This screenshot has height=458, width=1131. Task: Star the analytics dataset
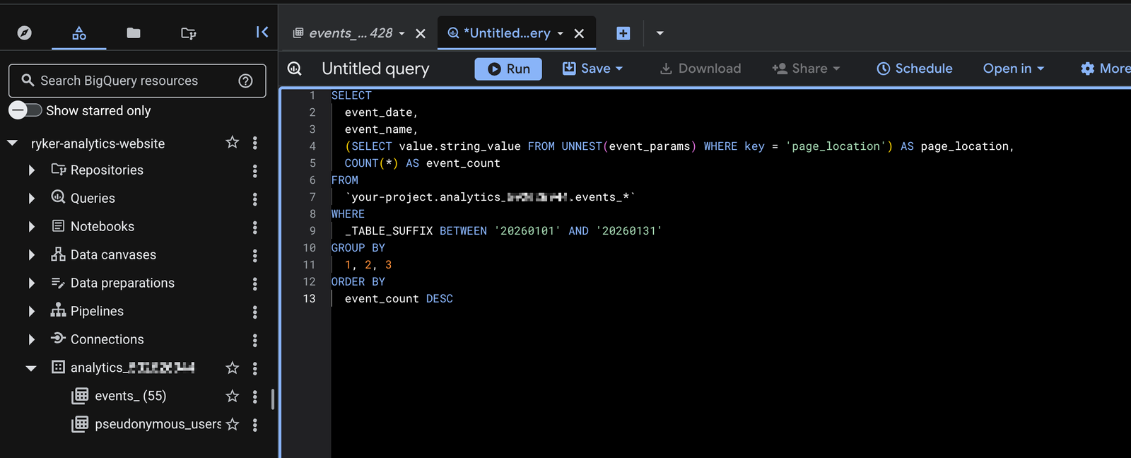tap(233, 368)
